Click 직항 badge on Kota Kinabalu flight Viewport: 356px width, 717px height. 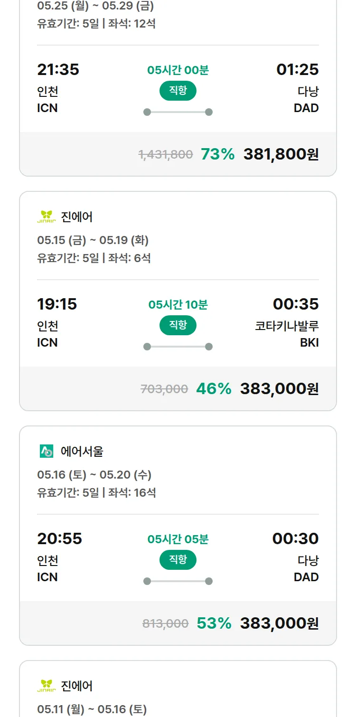point(178,325)
